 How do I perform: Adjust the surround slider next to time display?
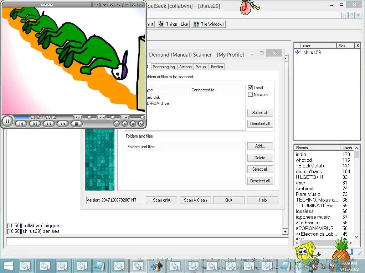89,117
